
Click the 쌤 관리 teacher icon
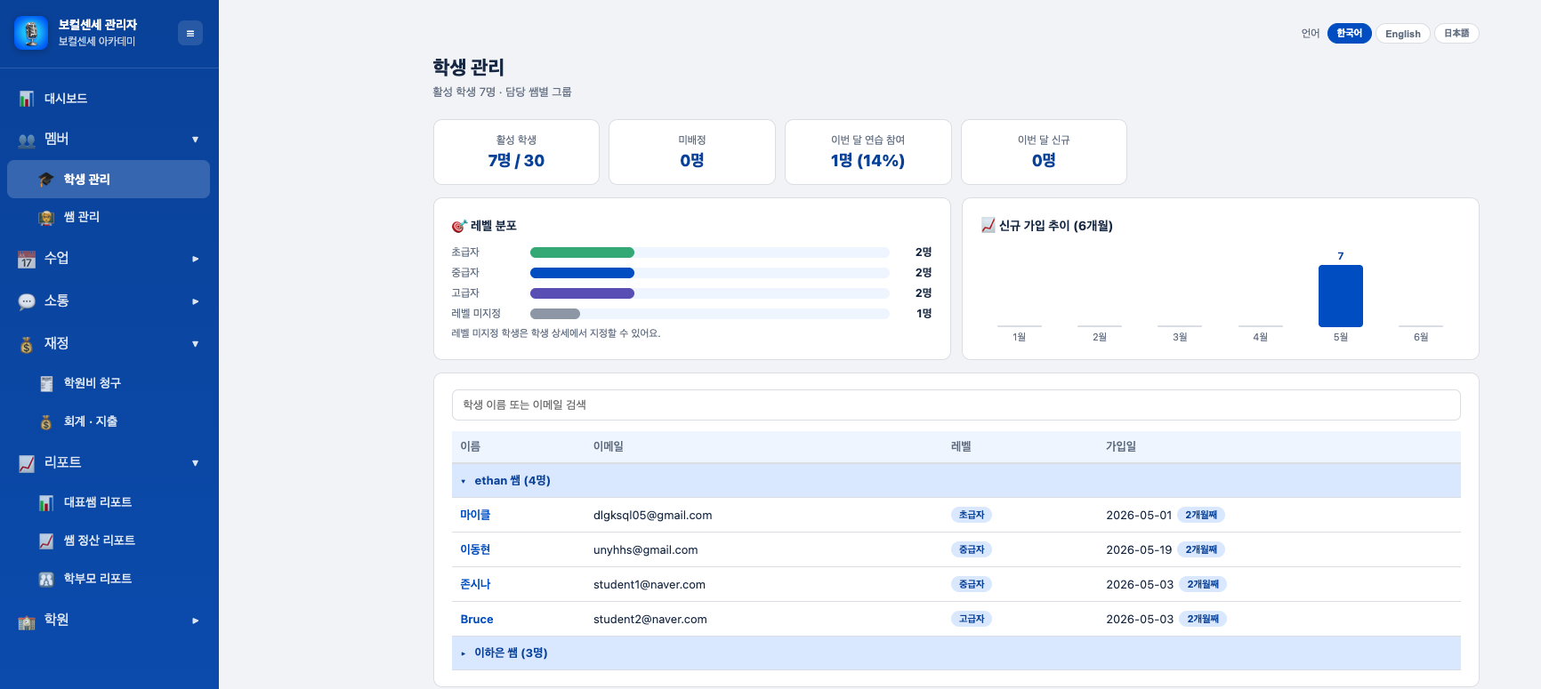(46, 217)
